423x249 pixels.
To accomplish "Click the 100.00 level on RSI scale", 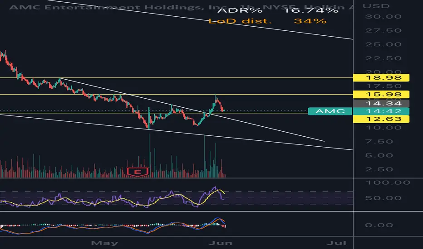I will pos(388,182).
